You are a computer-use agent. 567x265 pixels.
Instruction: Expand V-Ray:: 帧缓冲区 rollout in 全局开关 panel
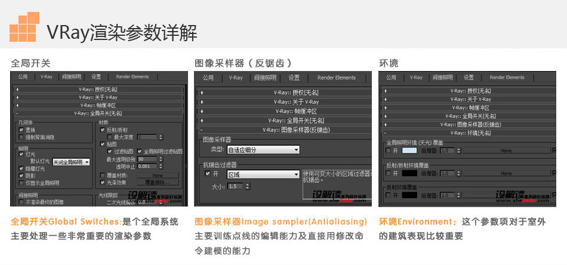click(98, 105)
